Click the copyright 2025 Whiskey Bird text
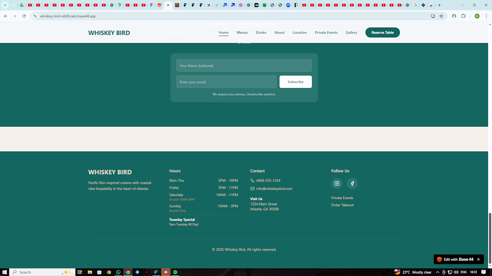Screen dimensions: 492x276 [244, 249]
